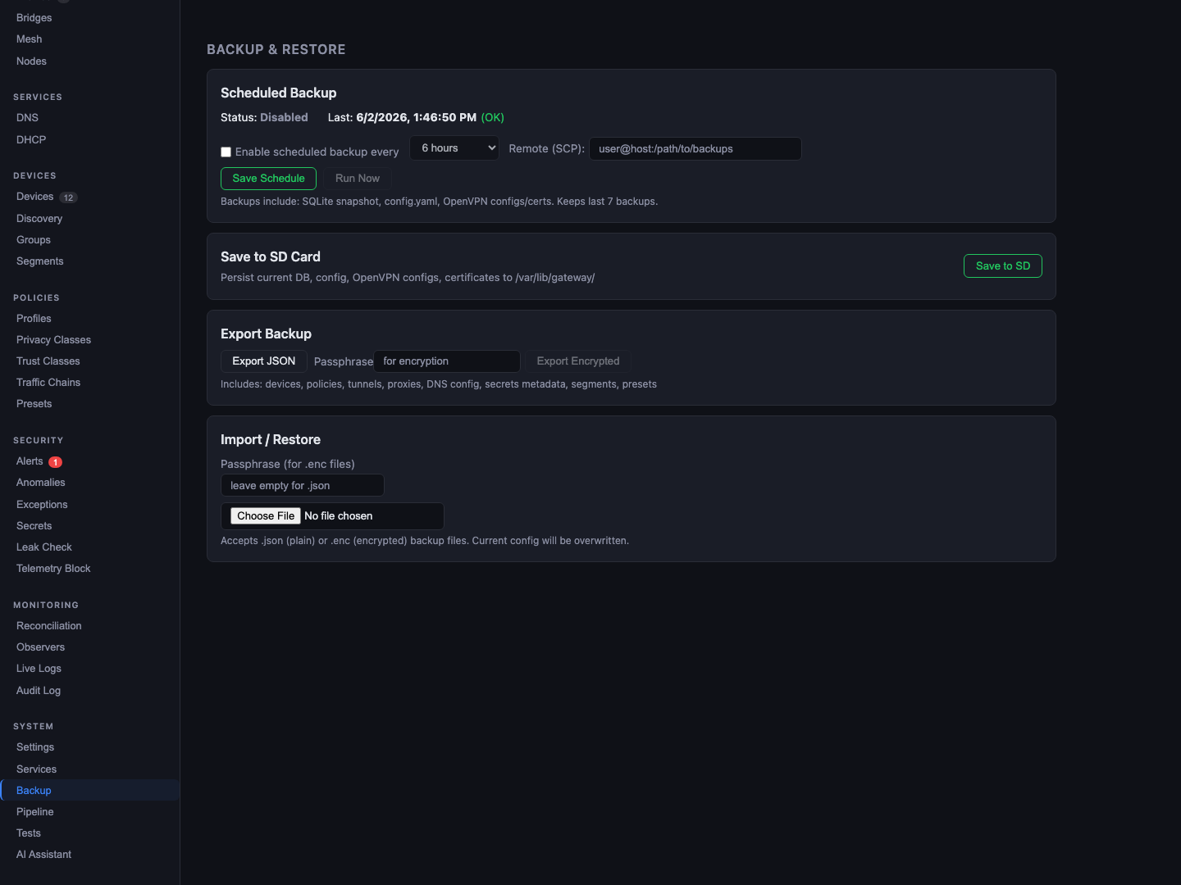
Task: Open Settings under System
Action: [35, 747]
